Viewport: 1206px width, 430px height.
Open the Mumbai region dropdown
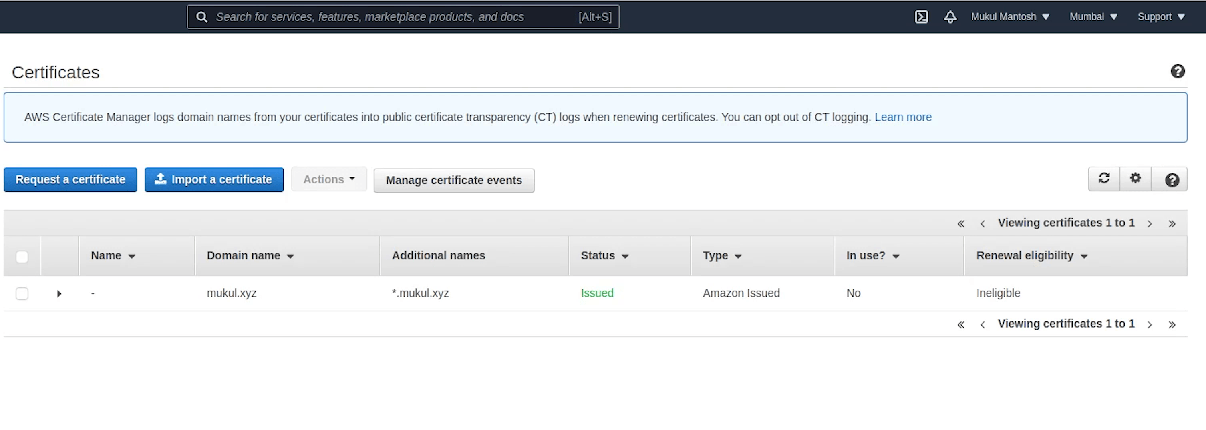point(1093,17)
